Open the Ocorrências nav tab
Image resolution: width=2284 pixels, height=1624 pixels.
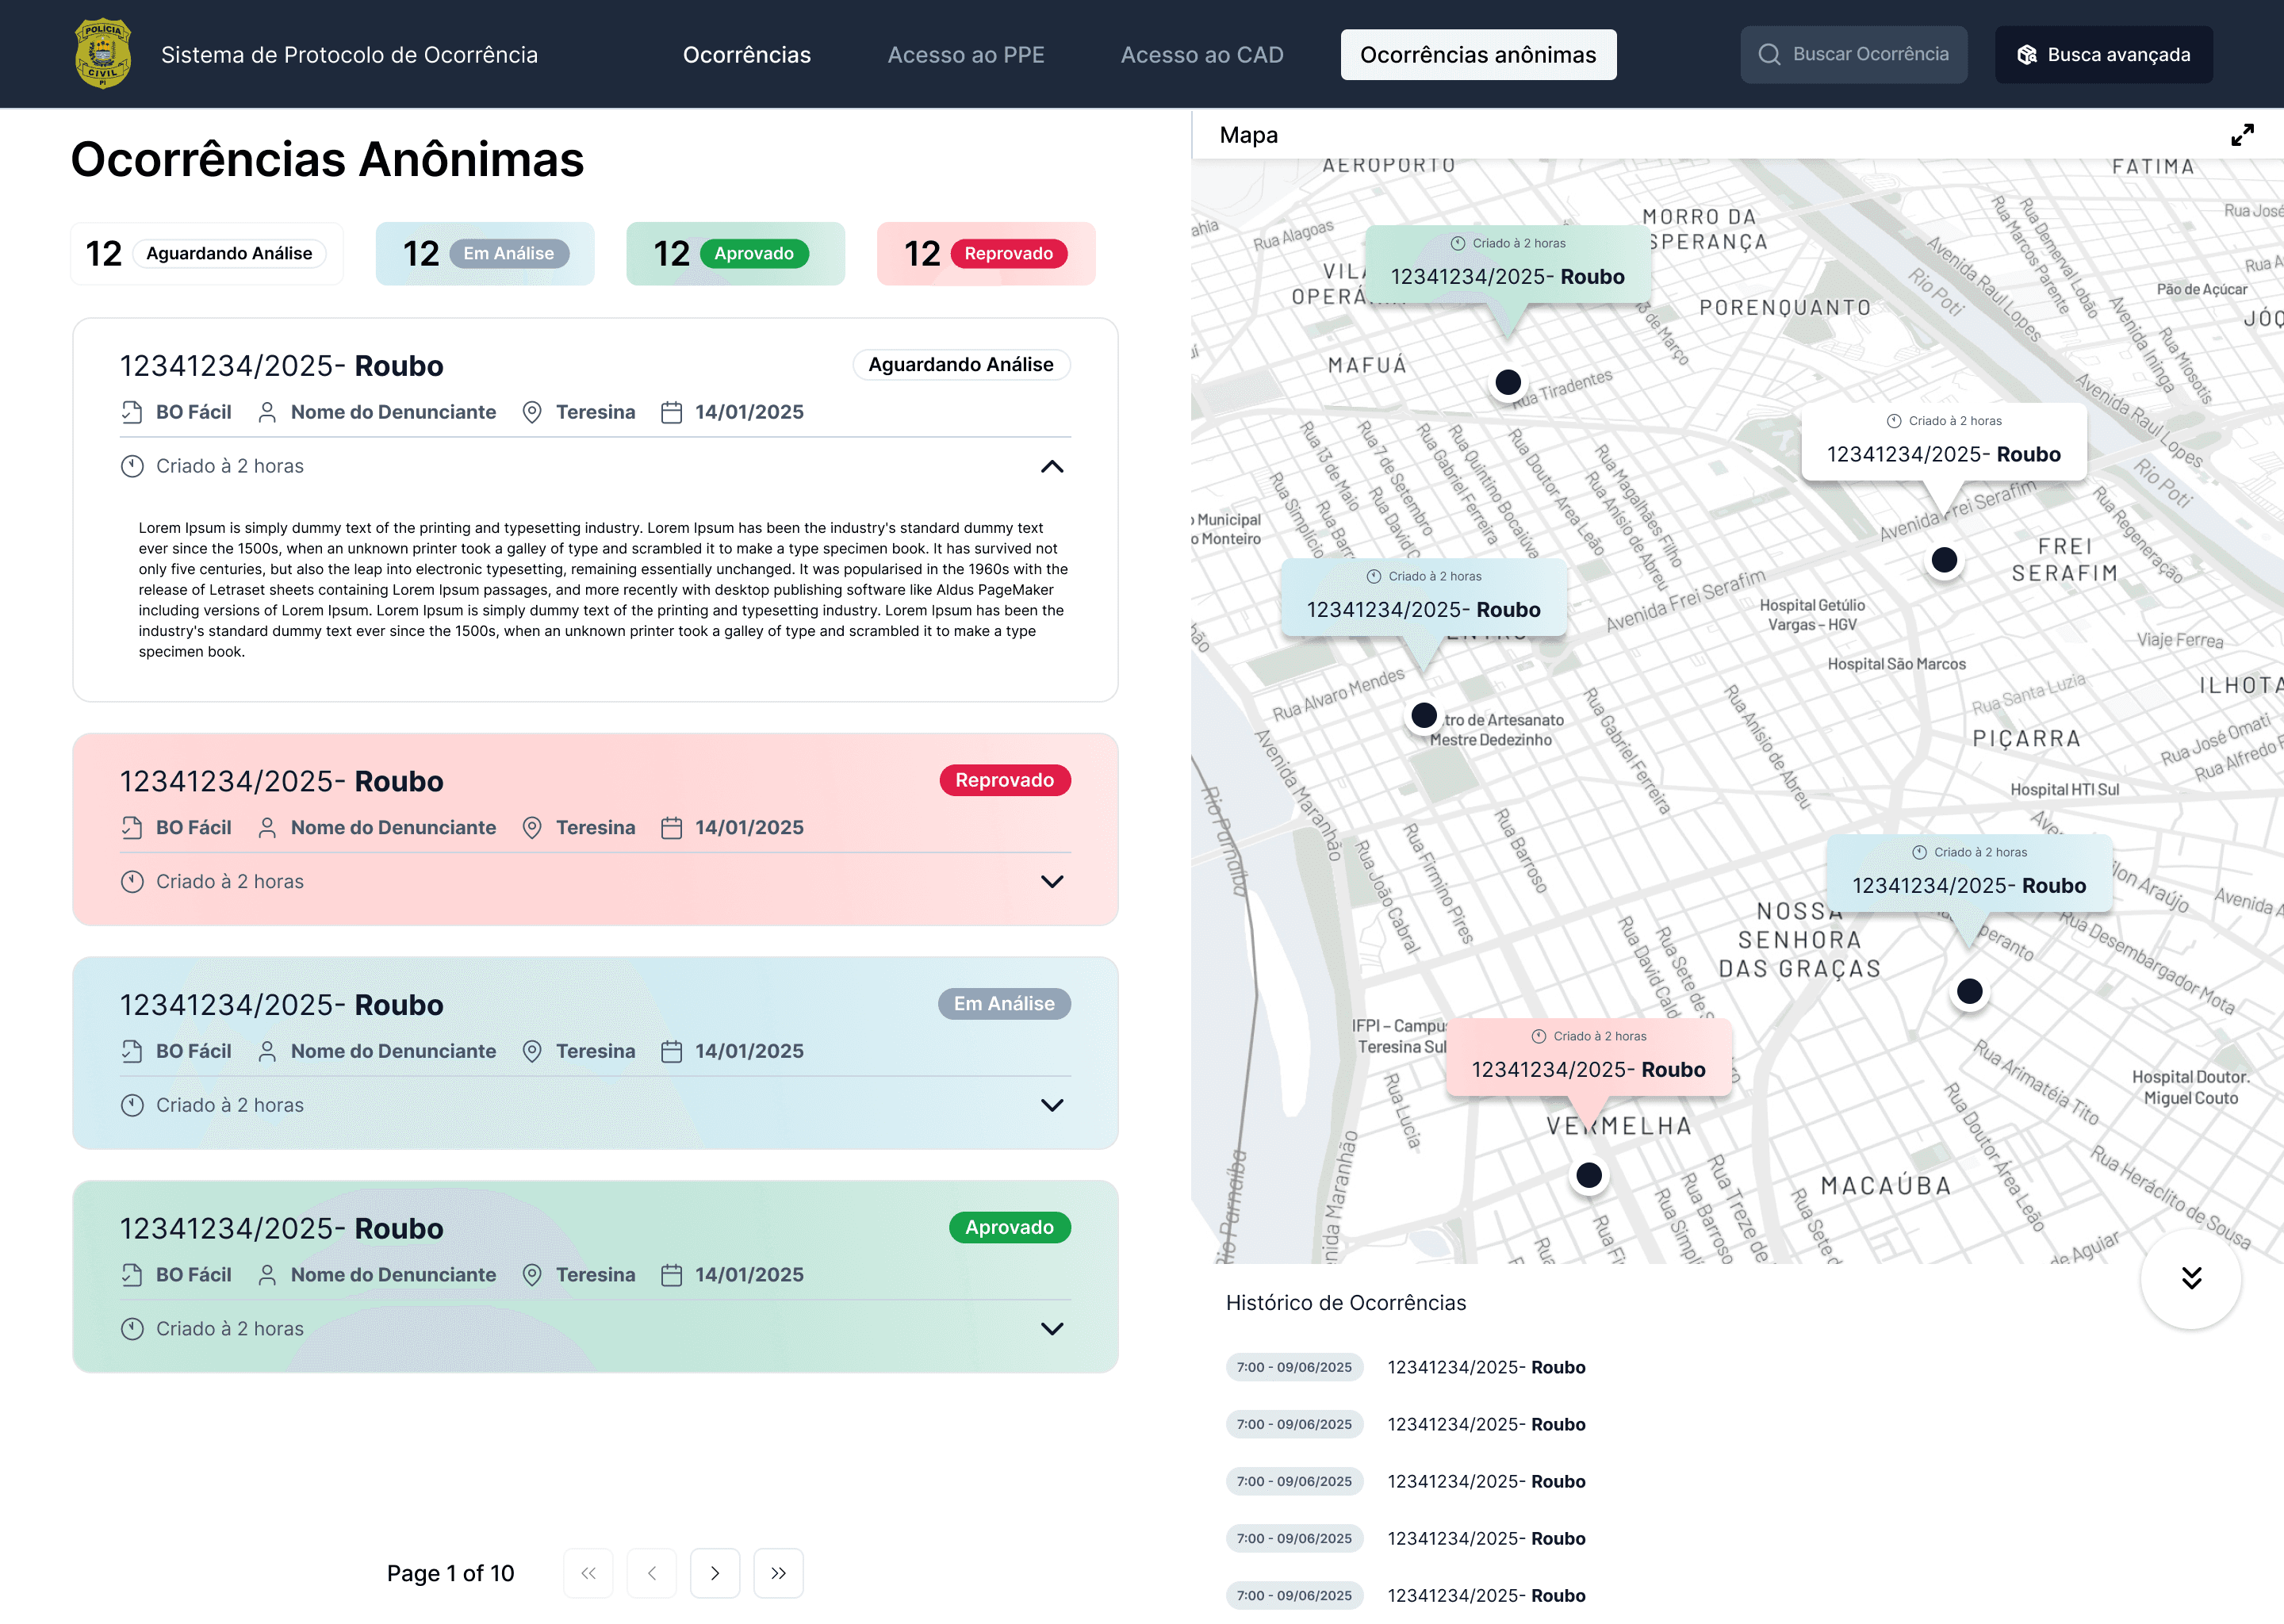tap(747, 55)
